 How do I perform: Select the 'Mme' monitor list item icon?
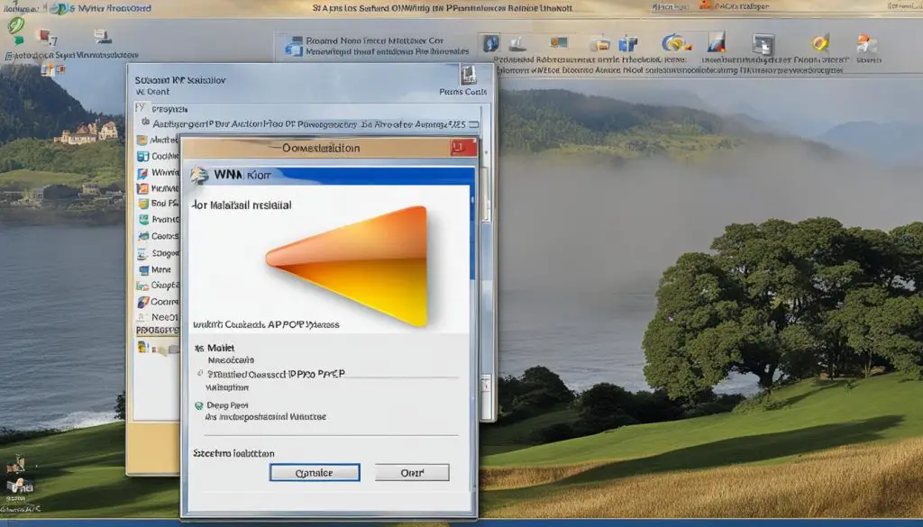(x=143, y=270)
